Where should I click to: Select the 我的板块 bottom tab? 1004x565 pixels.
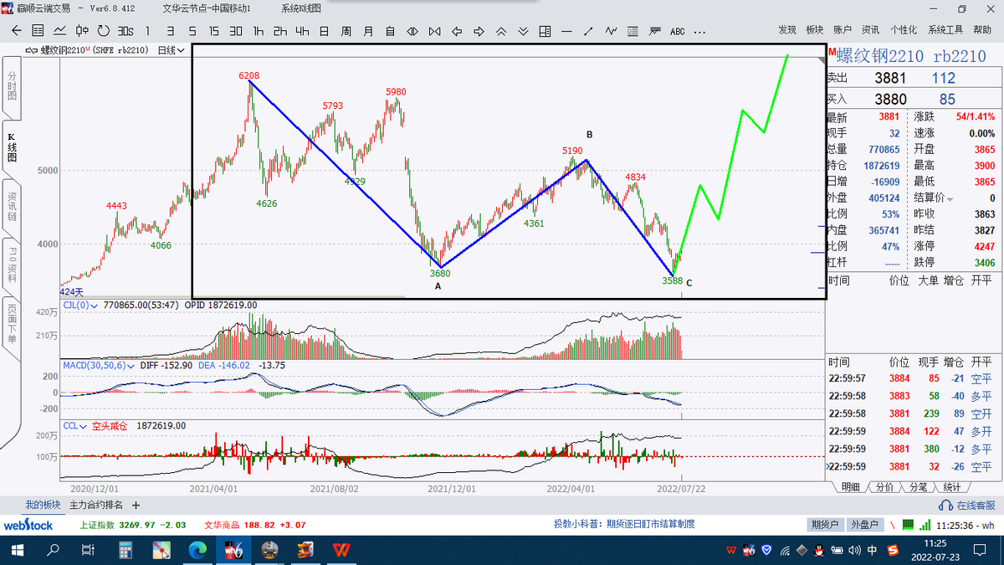43,505
